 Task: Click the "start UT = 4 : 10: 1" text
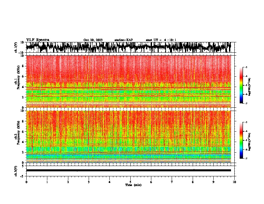tap(161, 40)
